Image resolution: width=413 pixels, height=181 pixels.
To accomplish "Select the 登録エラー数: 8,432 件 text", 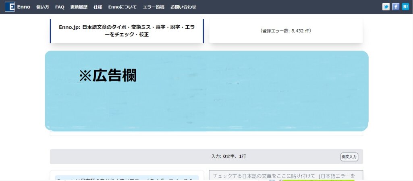I will coord(286,31).
